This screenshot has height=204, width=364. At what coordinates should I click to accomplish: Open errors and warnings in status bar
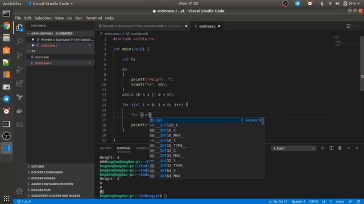click(24, 202)
